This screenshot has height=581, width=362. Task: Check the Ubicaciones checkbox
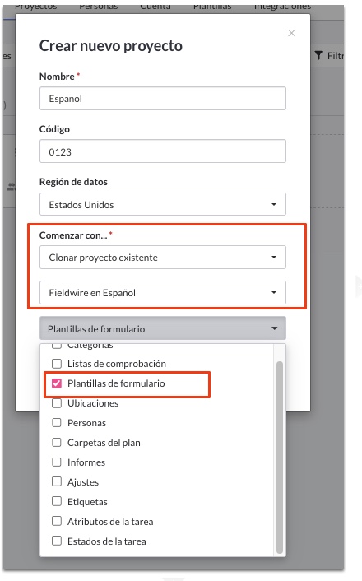point(57,403)
